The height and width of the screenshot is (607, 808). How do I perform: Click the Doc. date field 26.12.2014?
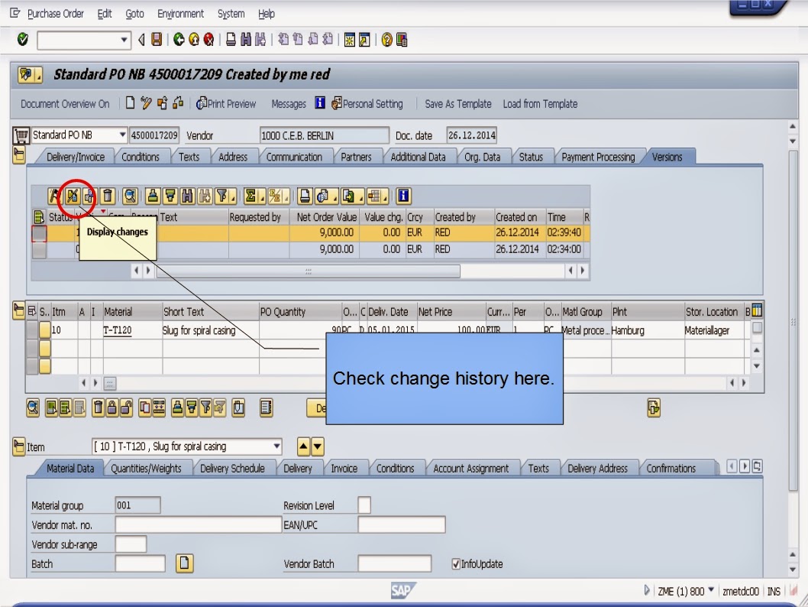(x=471, y=135)
